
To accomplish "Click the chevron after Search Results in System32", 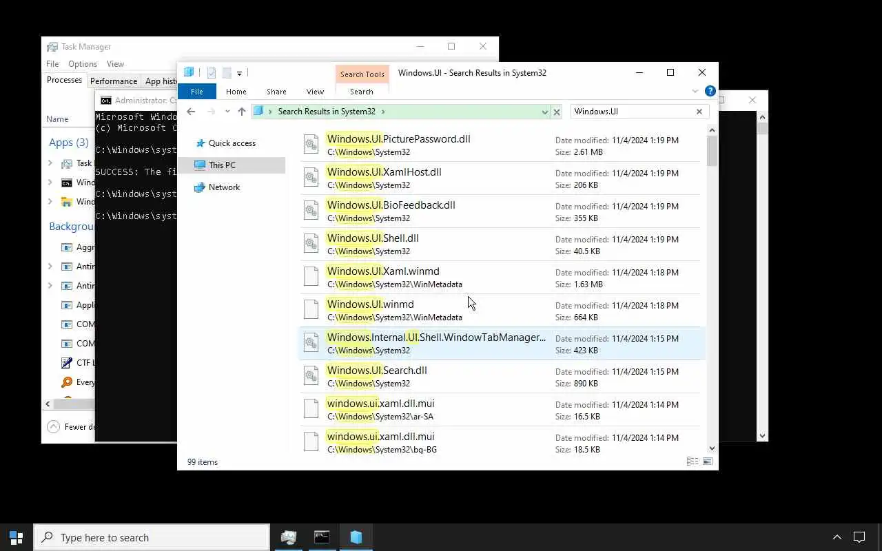I will tap(383, 112).
